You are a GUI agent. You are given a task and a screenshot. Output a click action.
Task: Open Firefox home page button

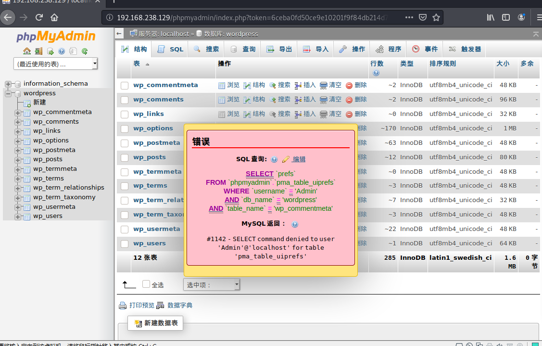pos(54,17)
